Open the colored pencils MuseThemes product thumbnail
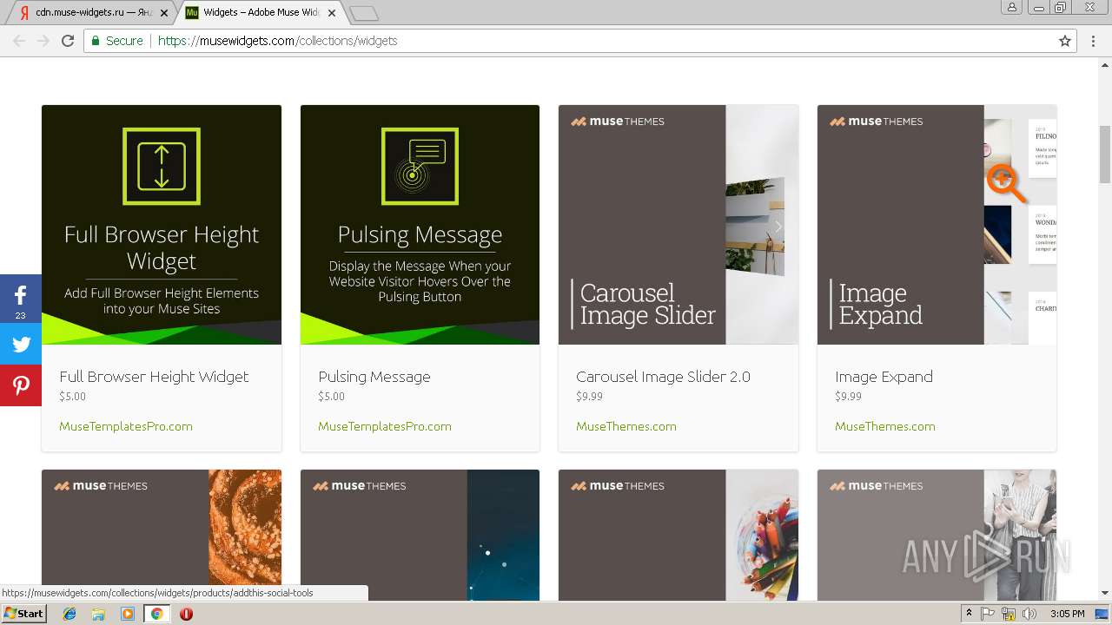Screen dimensions: 1112x625 (x=678, y=535)
